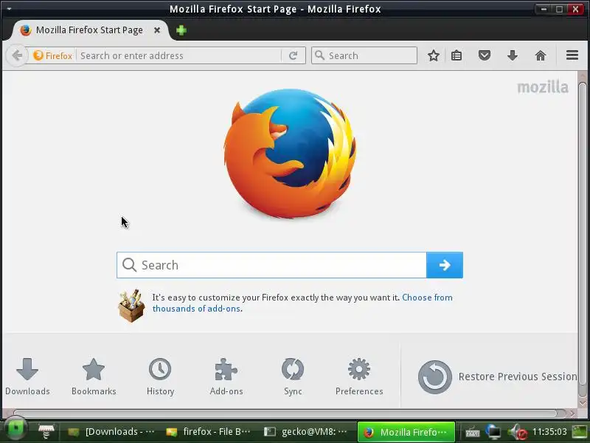The image size is (590, 443).
Task: Click the add-ons box image
Action: (x=131, y=306)
